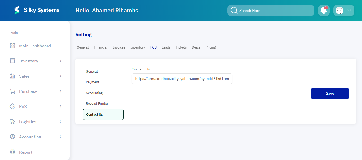The width and height of the screenshot is (362, 160).
Task: Click the Sales bar-chart icon
Action: point(12,76)
